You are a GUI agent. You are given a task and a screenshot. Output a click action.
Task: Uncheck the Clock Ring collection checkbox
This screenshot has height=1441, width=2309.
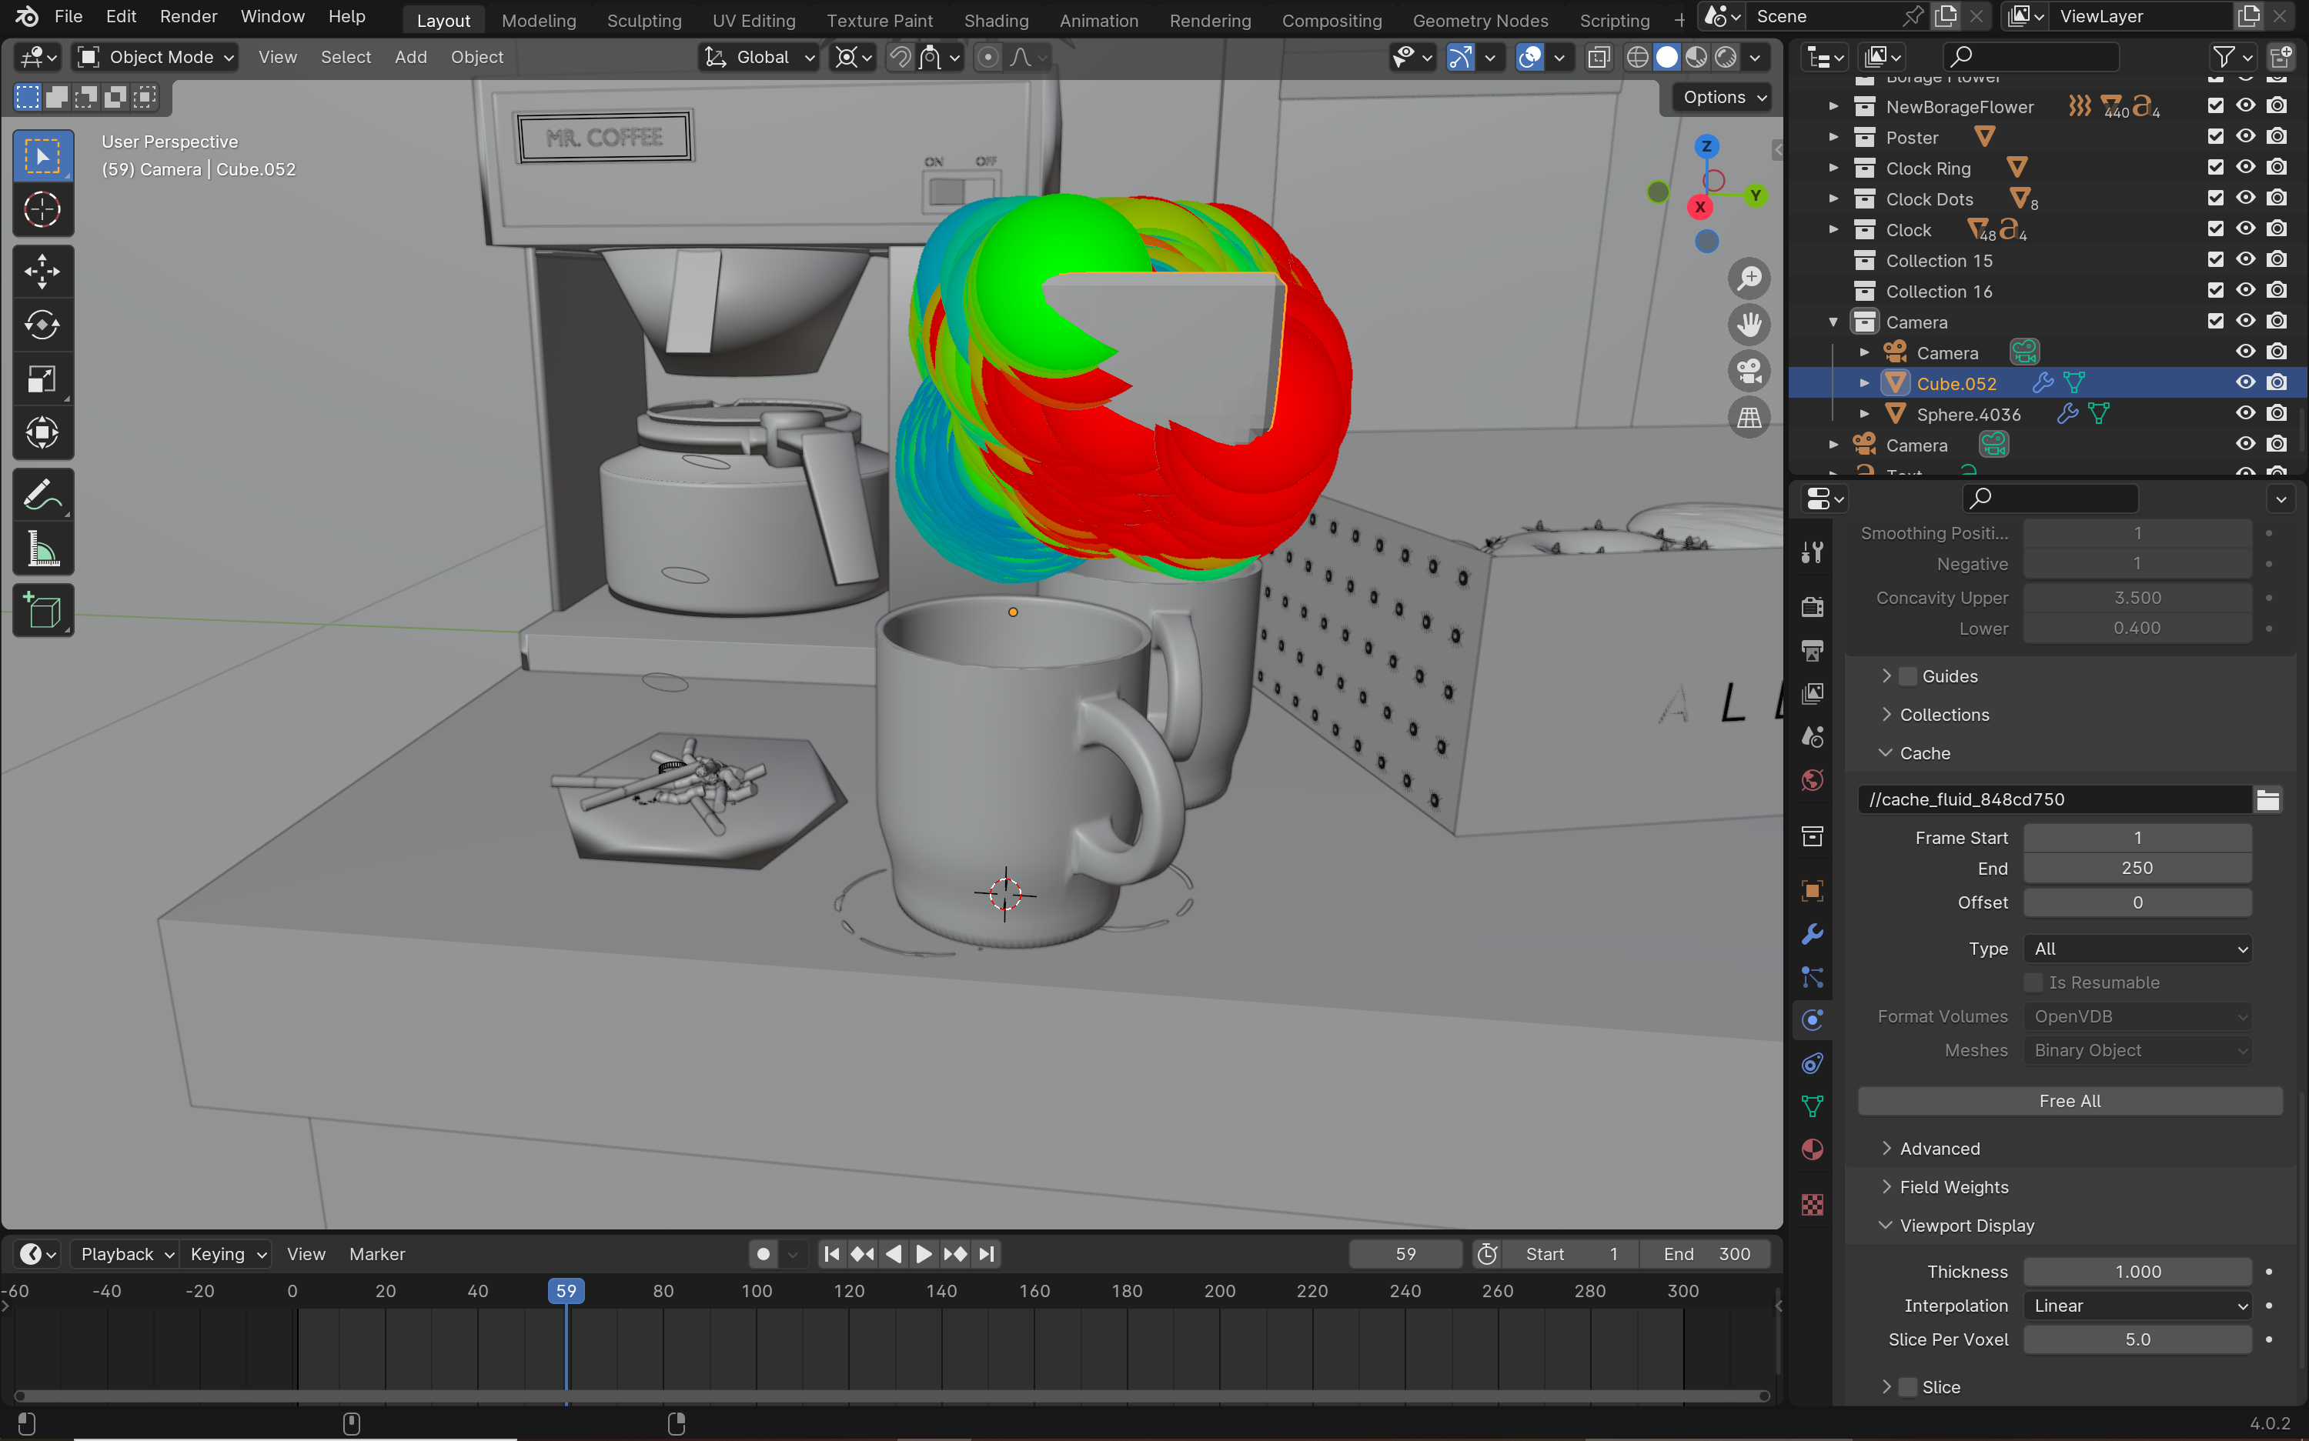pos(2214,167)
